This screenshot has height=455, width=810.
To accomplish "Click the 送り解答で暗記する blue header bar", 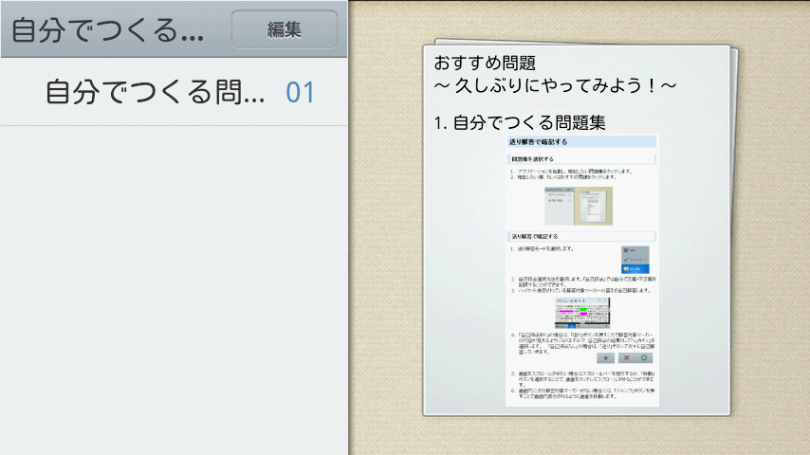I will click(582, 141).
